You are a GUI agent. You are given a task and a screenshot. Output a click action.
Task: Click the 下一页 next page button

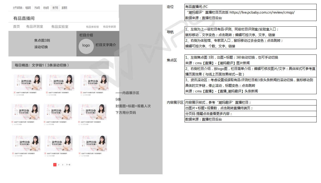pos(68,165)
